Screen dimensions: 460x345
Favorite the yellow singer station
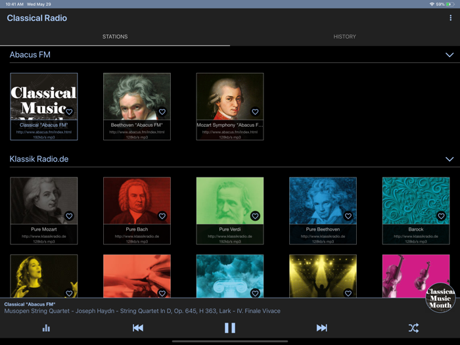click(69, 293)
